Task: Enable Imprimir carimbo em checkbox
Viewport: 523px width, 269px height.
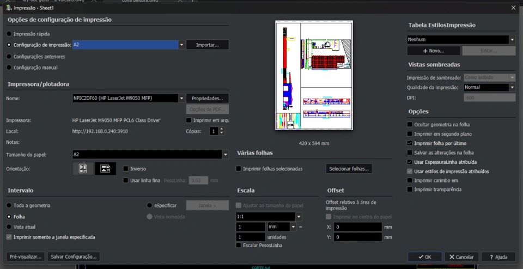Action: (410, 180)
